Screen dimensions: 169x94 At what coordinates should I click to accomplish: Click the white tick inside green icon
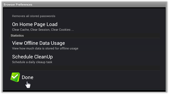pos(15,76)
